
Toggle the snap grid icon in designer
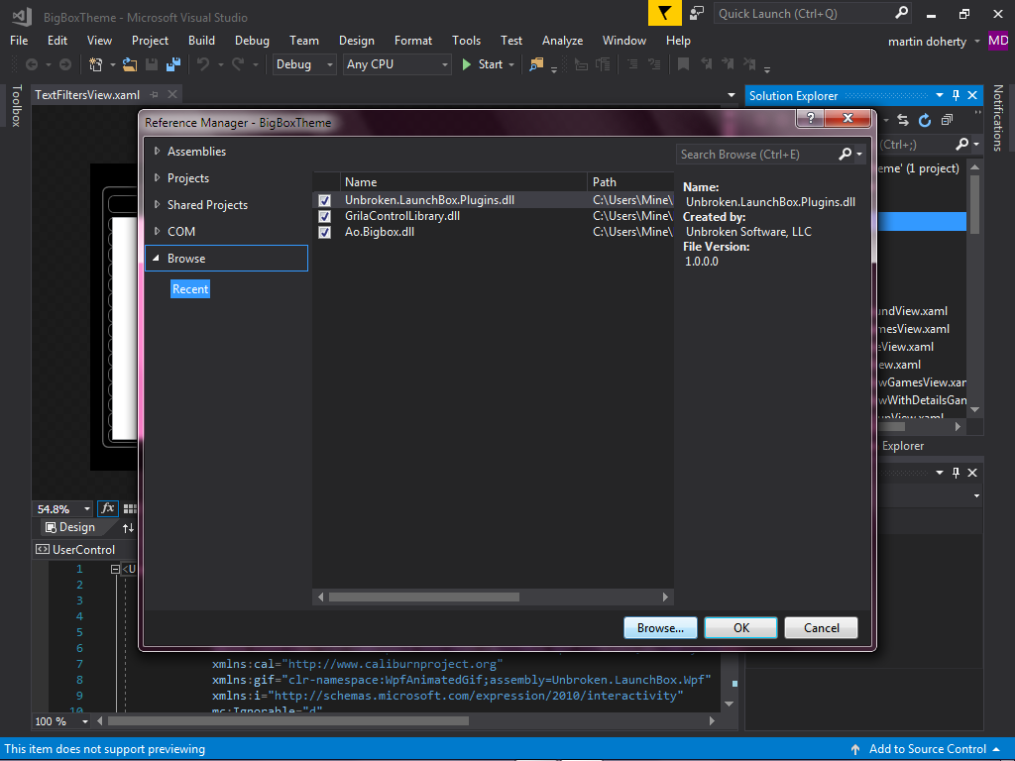click(130, 508)
